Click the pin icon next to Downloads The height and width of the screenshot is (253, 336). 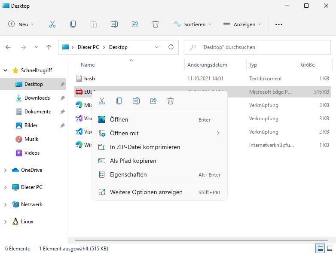(62, 98)
